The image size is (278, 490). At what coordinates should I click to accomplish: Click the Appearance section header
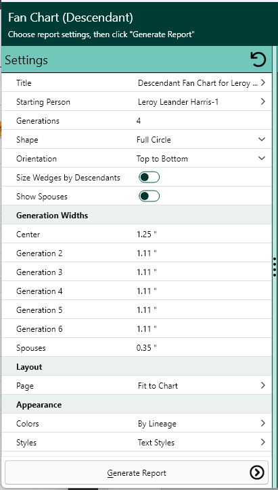coord(39,405)
